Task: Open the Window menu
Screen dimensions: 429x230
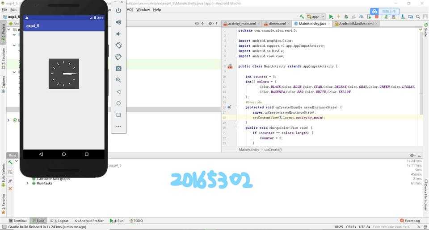Action: (143, 9)
